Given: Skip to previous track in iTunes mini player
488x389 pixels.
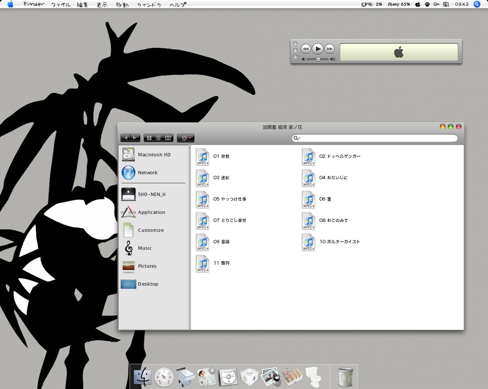Looking at the screenshot, I should (x=306, y=49).
